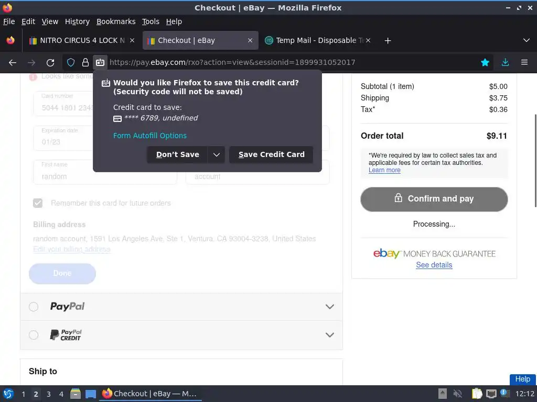The height and width of the screenshot is (402, 537).
Task: Open the View menu
Action: coord(50,21)
